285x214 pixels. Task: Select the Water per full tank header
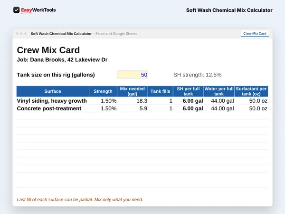tap(219, 91)
